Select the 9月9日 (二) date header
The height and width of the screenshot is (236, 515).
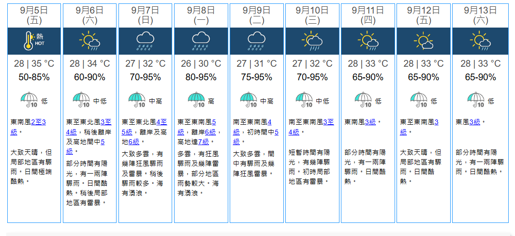256,15
